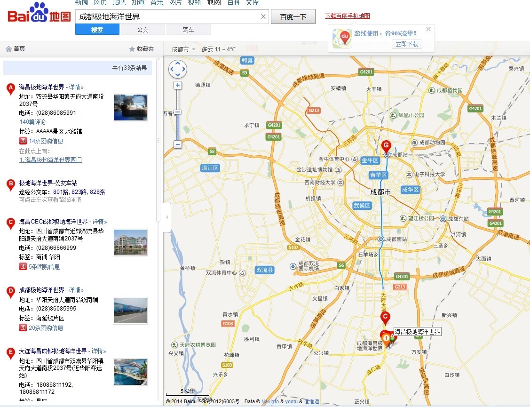530x407 pixels.
Task: Click marker C in results list
Action: (x=11, y=223)
